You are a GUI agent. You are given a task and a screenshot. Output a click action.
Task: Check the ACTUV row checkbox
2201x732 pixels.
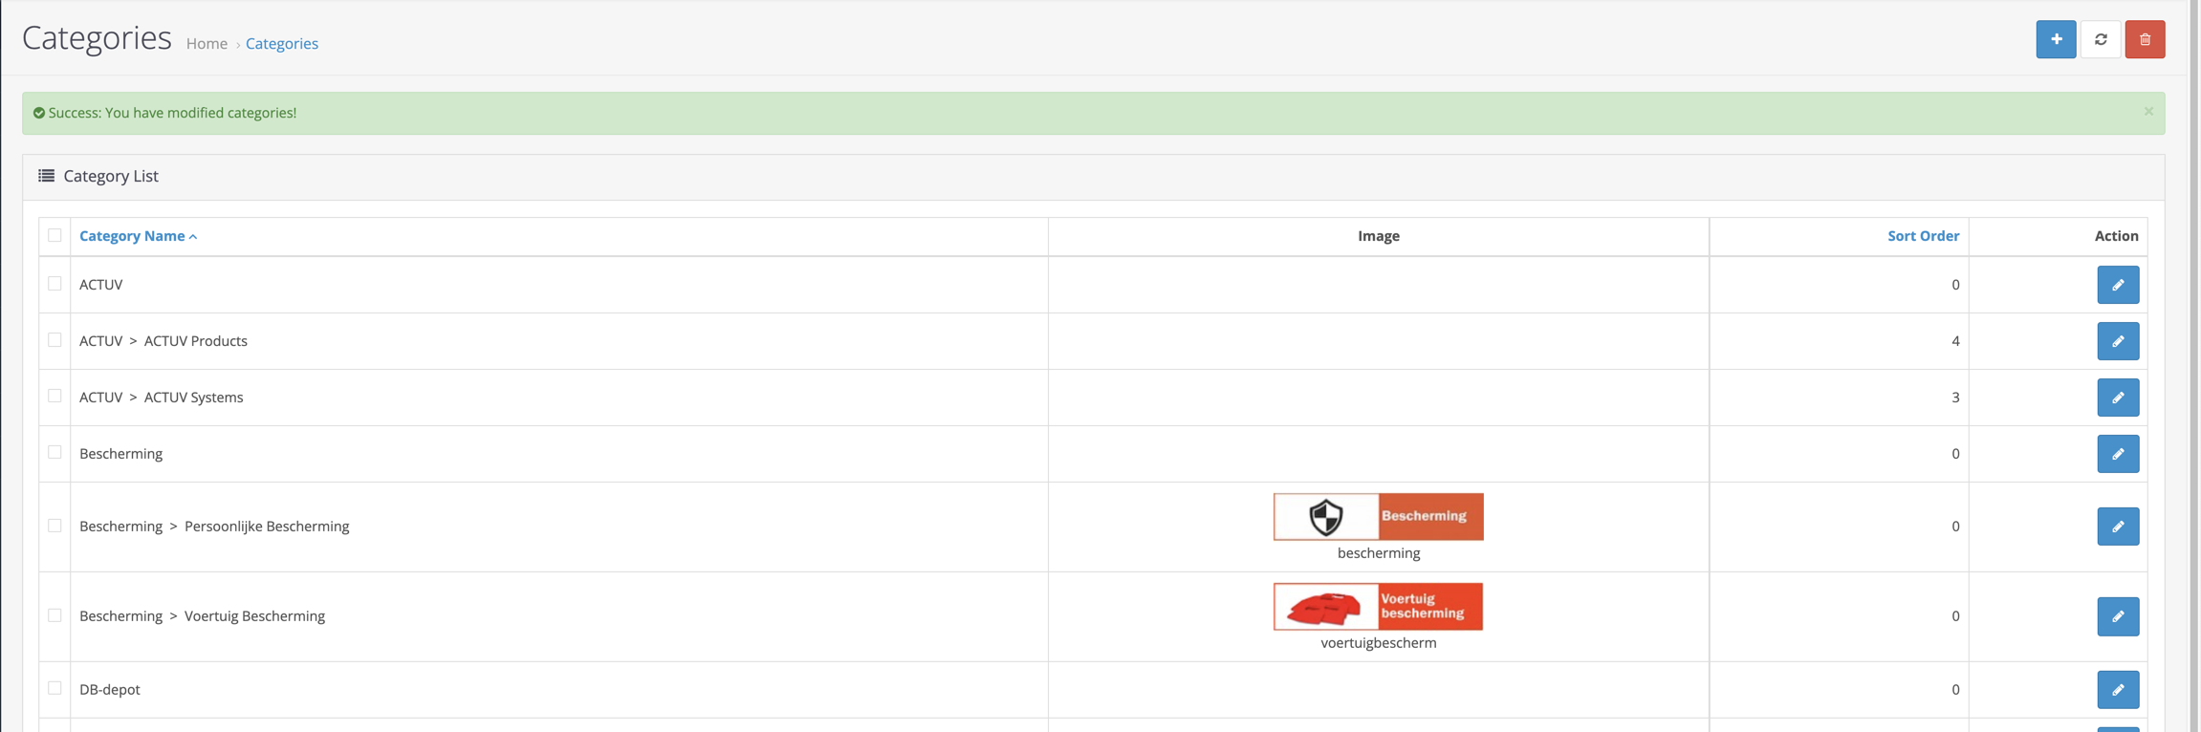[54, 284]
